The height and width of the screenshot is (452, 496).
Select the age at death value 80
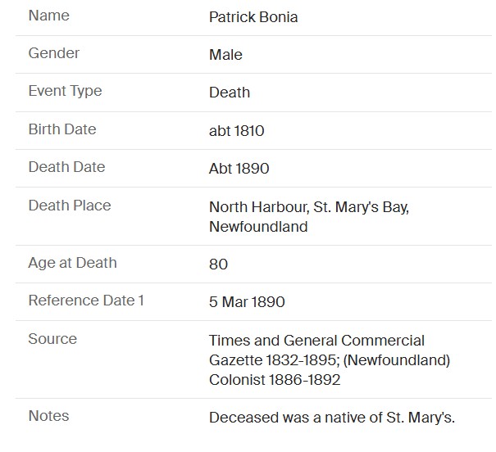point(218,264)
